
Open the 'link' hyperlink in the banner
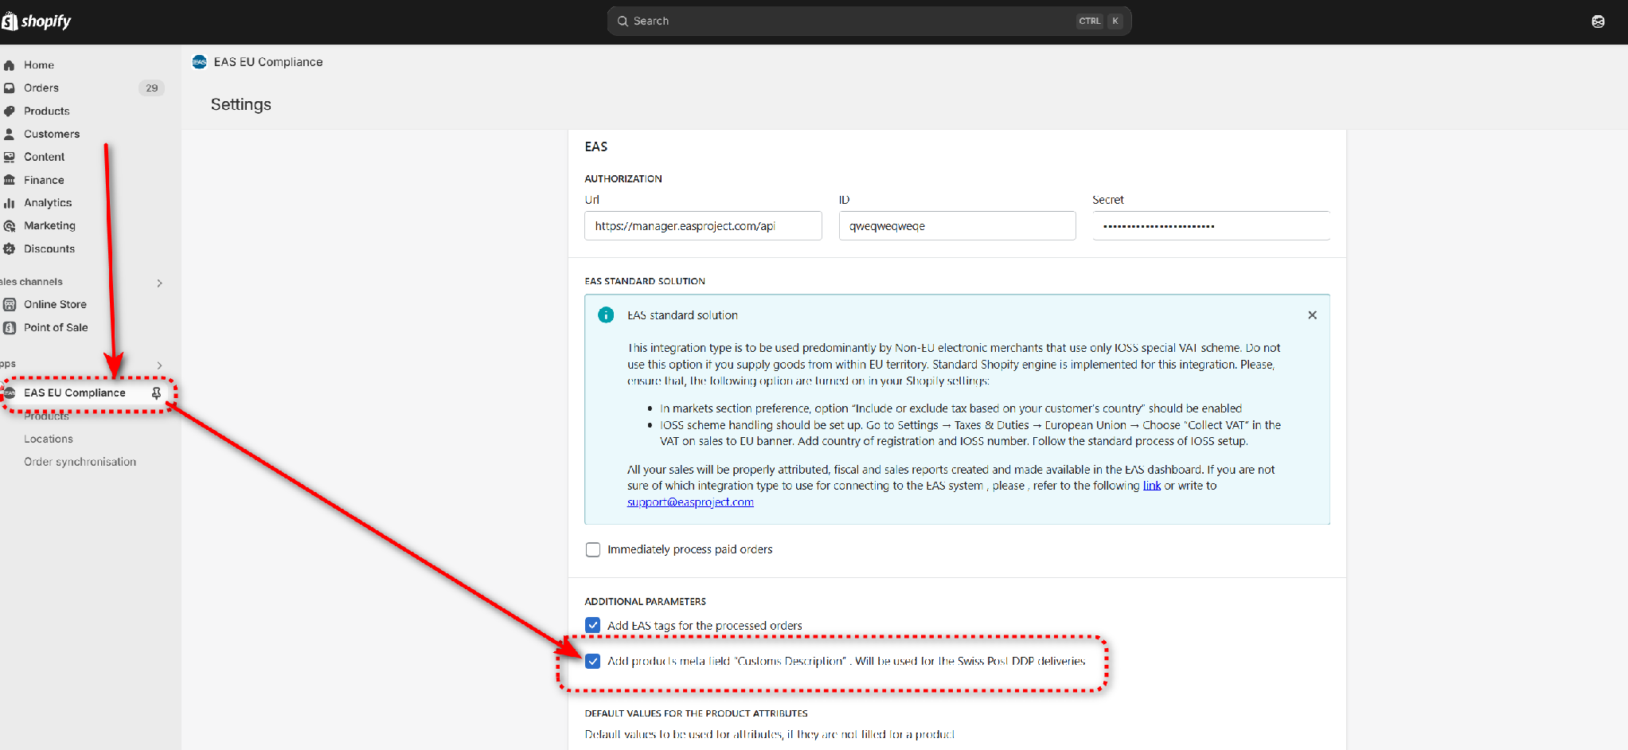tap(1152, 486)
